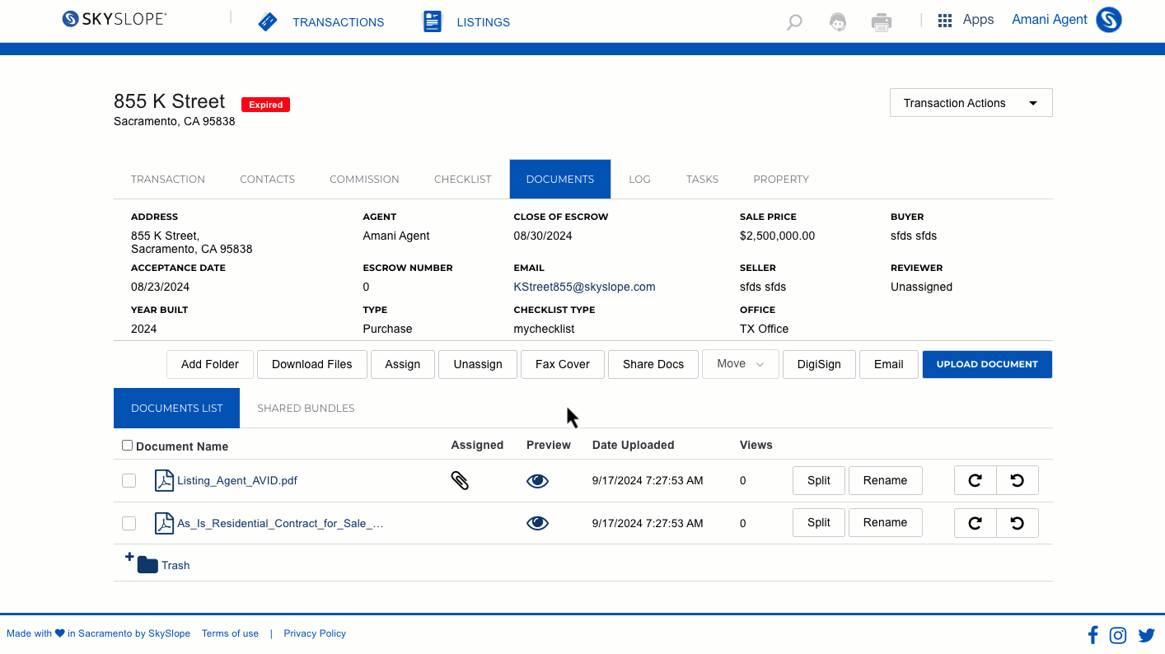Split Listing_Agent_AVID.pdf
1165x654 pixels.
(819, 480)
